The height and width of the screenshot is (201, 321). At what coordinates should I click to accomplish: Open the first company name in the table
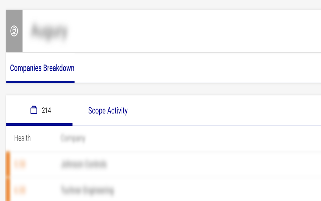pos(84,164)
